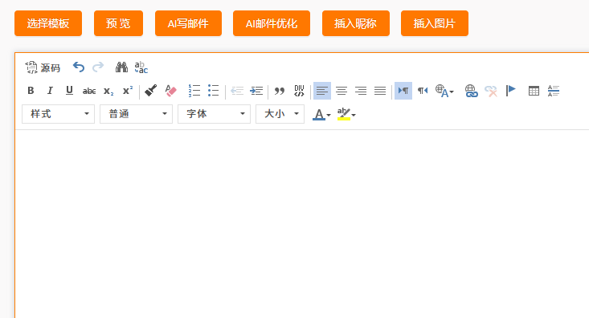The height and width of the screenshot is (318, 589).
Task: Toggle bold formatting
Action: tap(31, 91)
